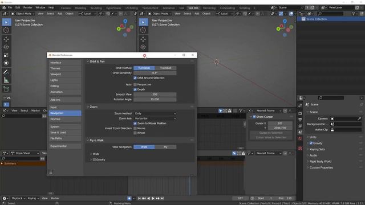The height and width of the screenshot is (205, 365).
Task: Select the Cursor tool in right viewport
Action: tap(143, 30)
